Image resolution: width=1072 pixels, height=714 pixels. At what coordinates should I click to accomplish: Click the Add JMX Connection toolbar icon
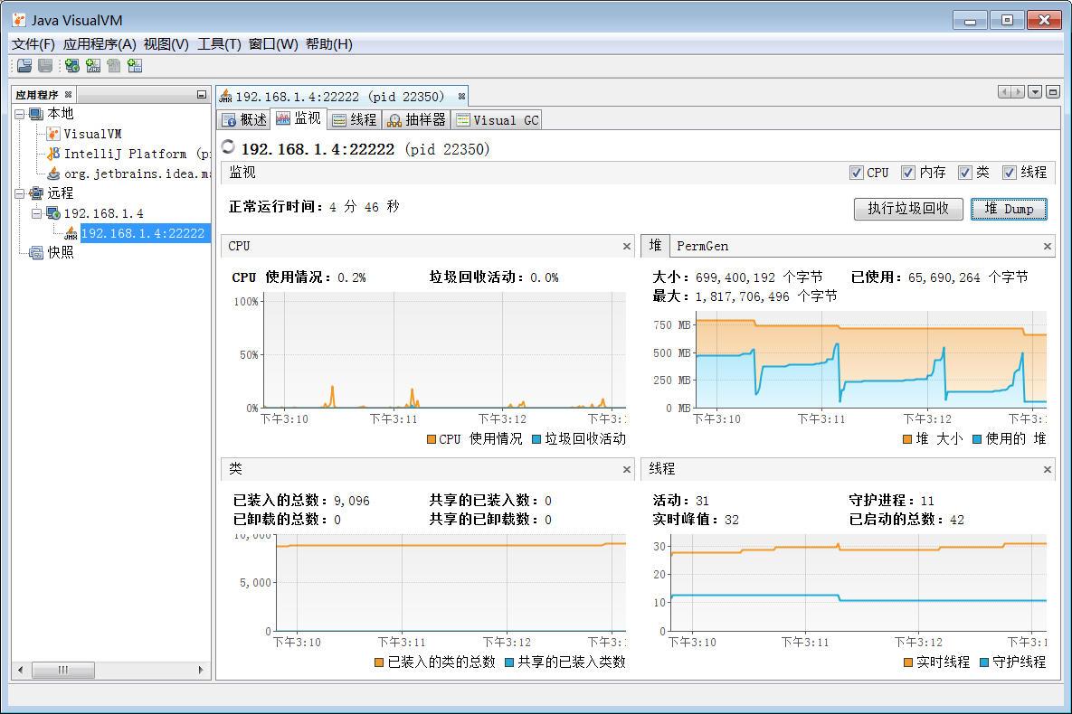(93, 66)
